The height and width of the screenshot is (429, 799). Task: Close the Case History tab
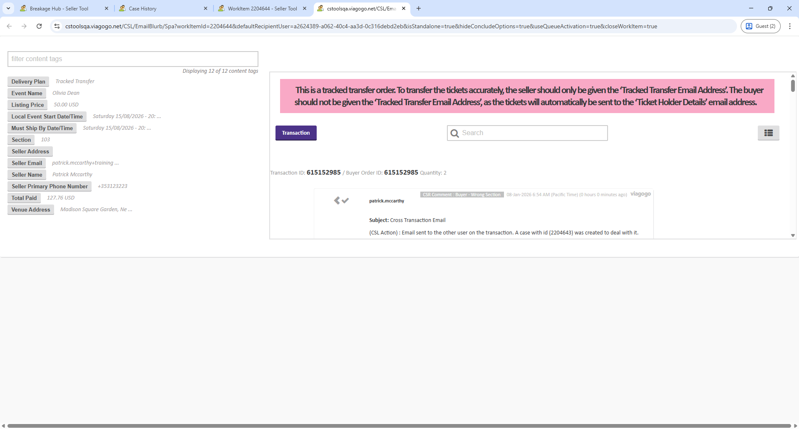pos(206,8)
